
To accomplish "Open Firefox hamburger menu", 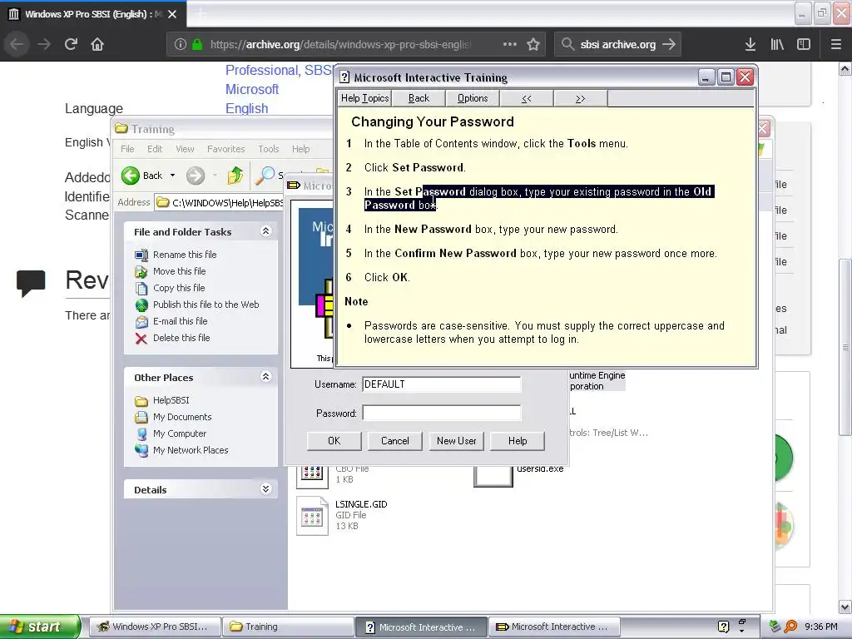I will (x=835, y=44).
